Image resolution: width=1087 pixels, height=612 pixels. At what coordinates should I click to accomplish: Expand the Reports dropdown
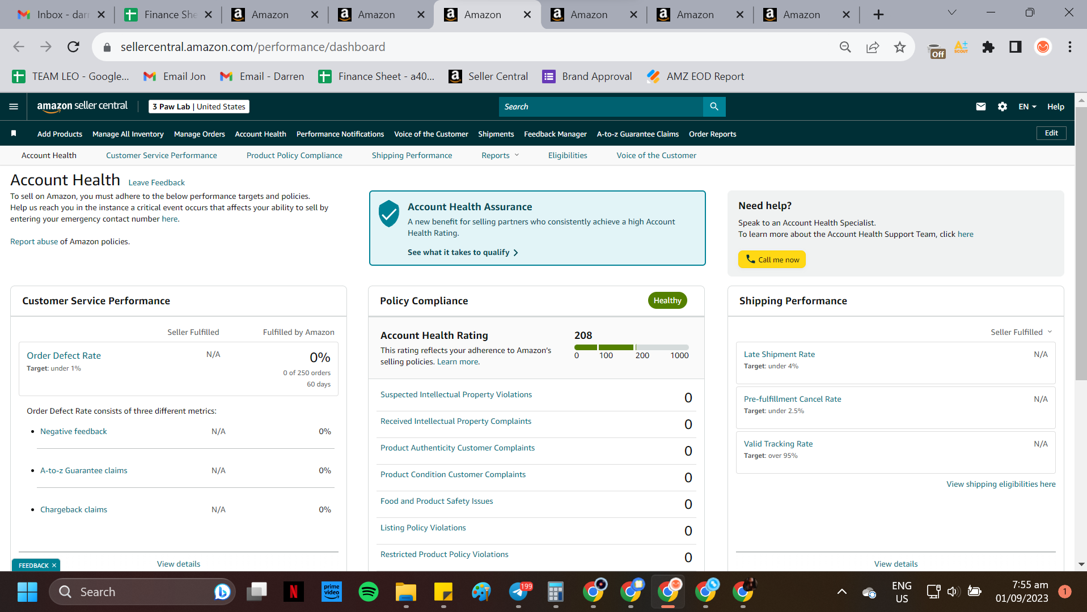pyautogui.click(x=500, y=155)
